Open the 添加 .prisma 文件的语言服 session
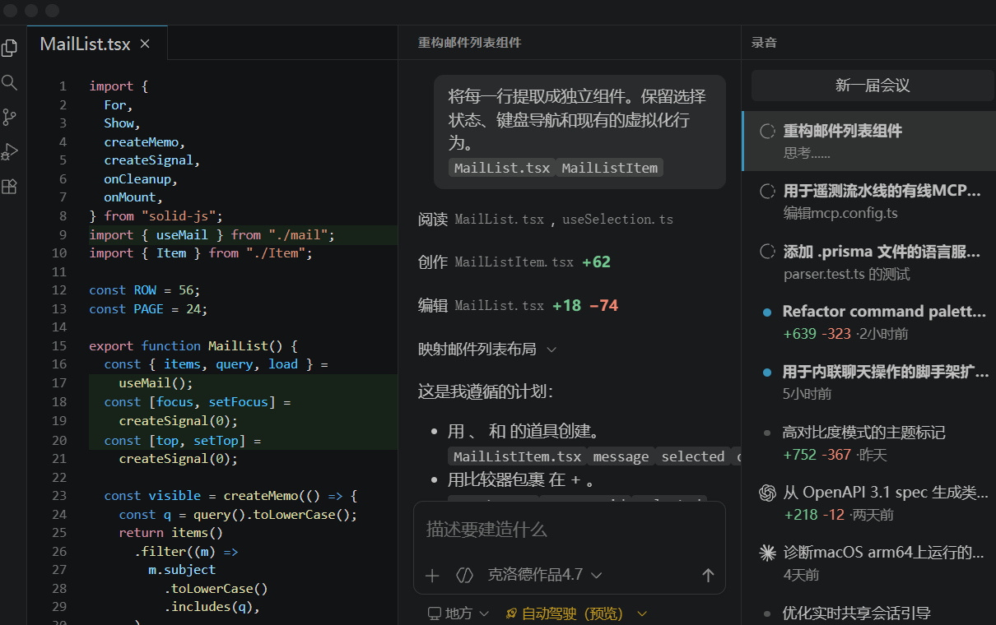 [869, 262]
